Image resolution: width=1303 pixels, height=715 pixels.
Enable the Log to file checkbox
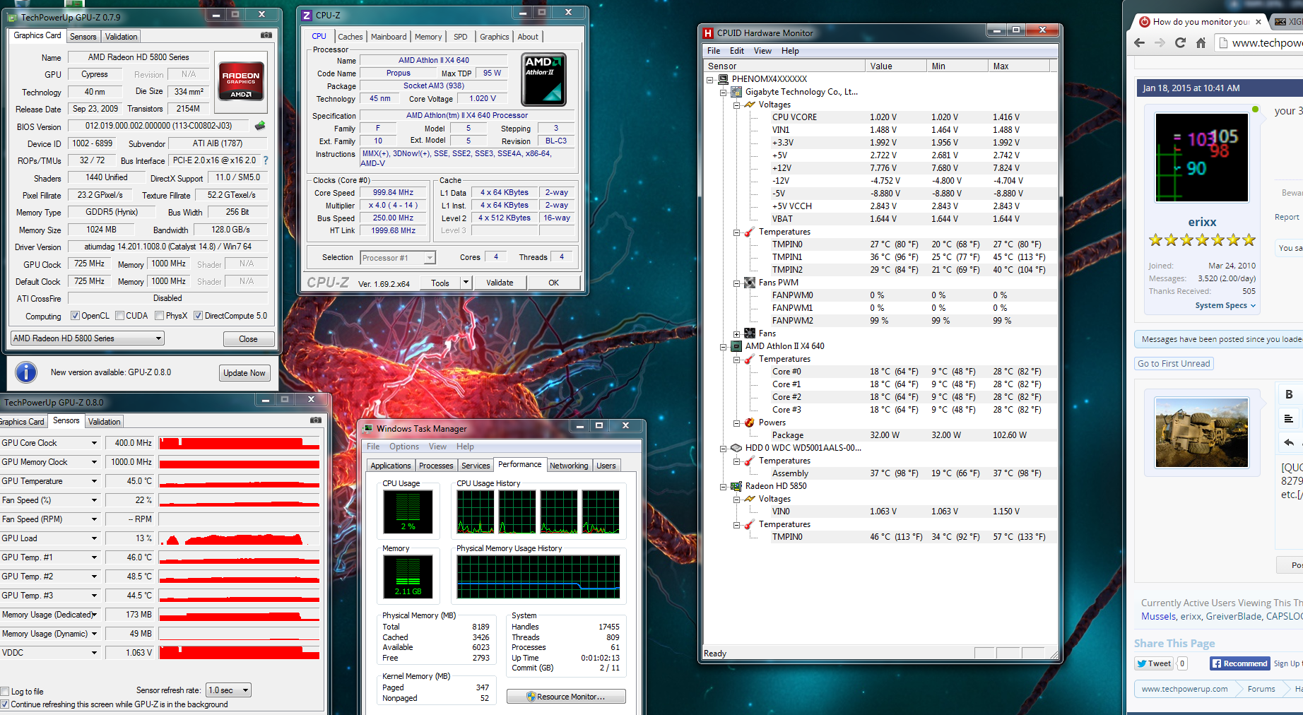pos(5,692)
